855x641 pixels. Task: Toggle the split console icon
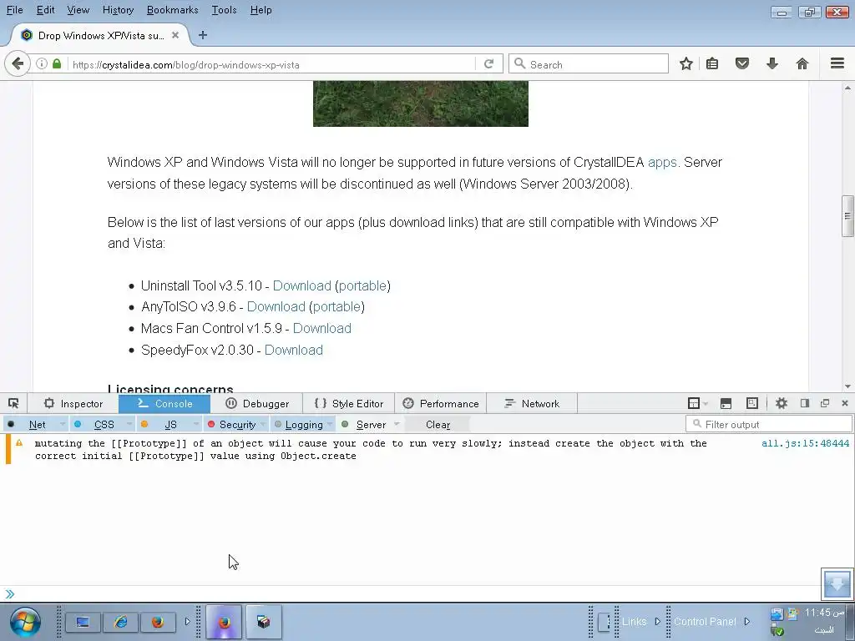coord(726,403)
